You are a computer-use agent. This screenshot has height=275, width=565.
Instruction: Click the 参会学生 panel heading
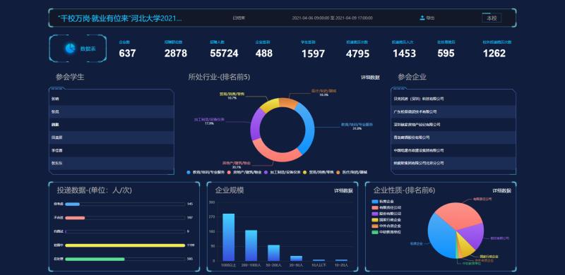tap(70, 77)
